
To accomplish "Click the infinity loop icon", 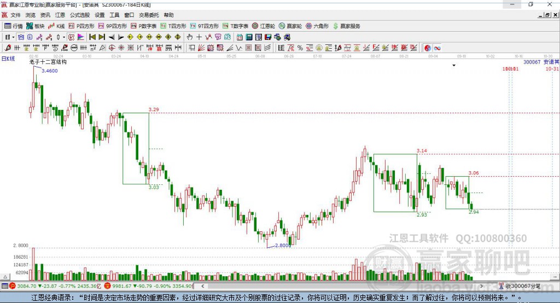I will pos(437,48).
